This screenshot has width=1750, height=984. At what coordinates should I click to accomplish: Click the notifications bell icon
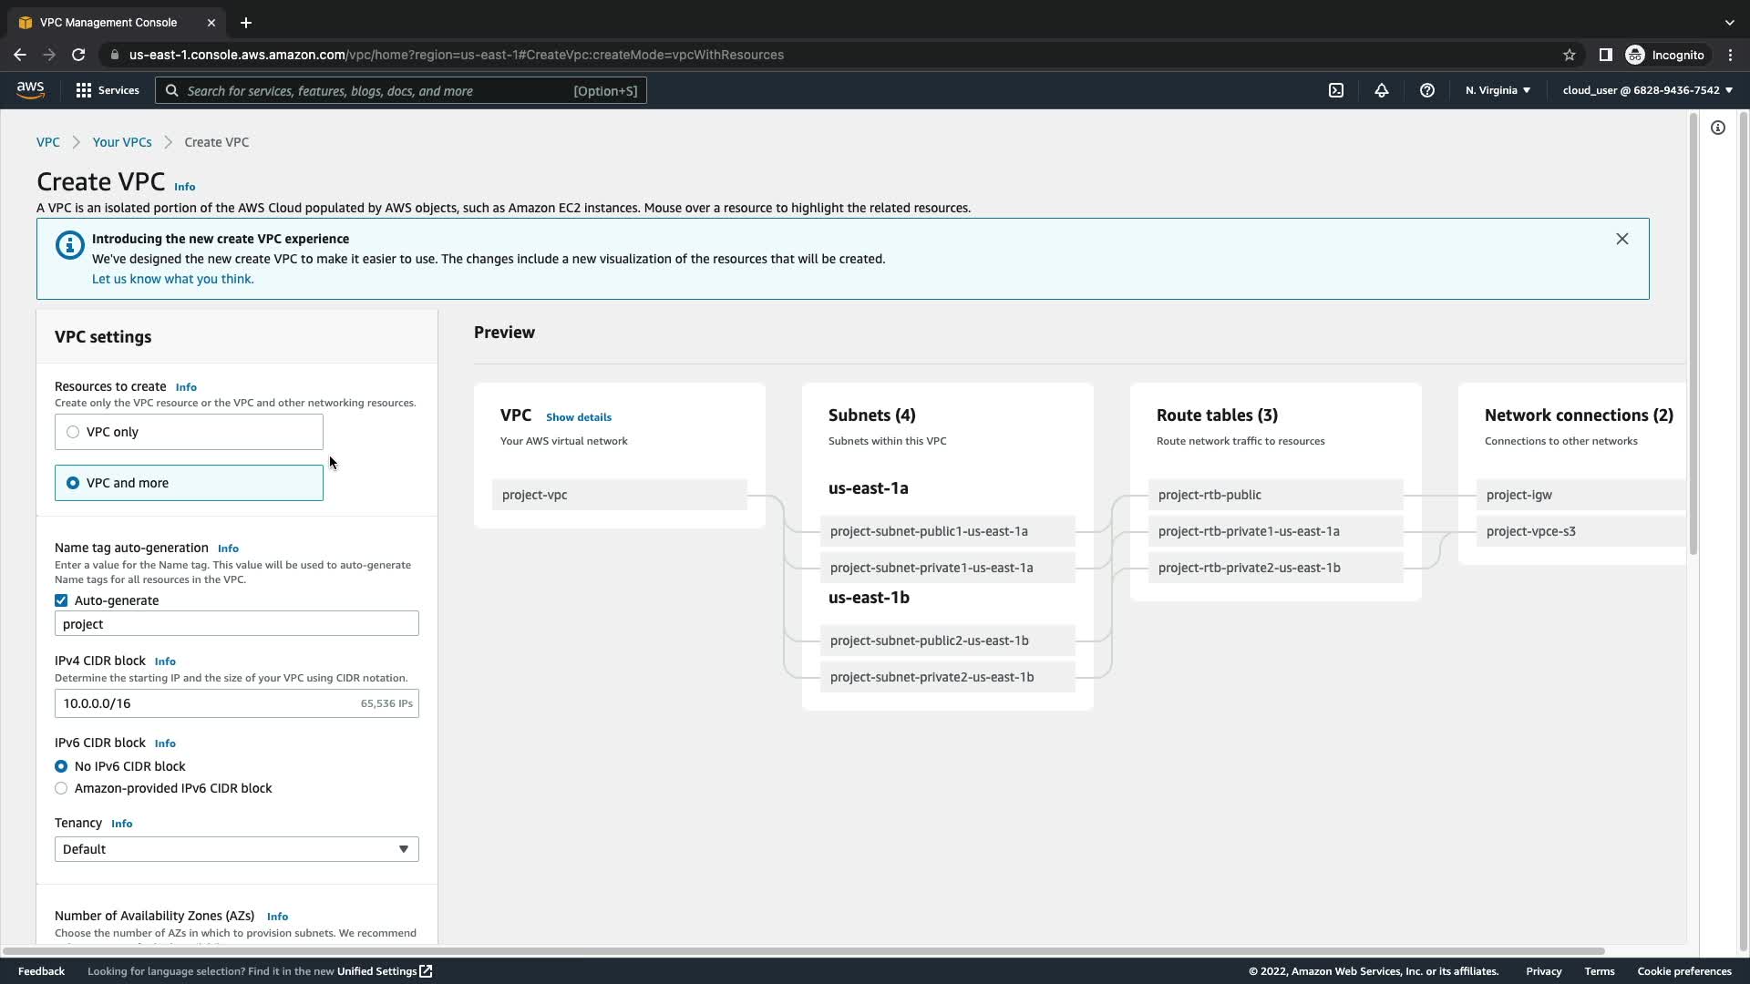[x=1382, y=90]
